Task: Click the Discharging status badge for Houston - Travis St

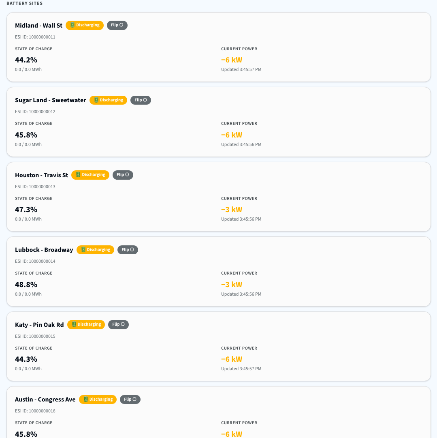Action: [x=90, y=175]
